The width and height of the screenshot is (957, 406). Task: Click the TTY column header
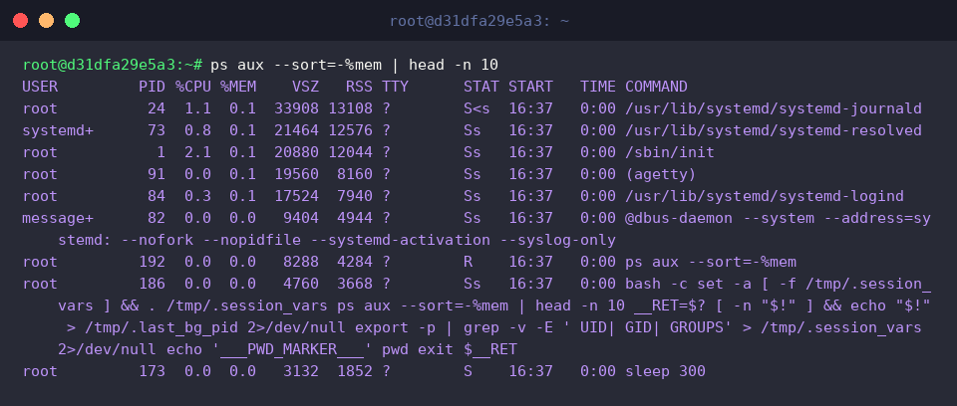pyautogui.click(x=395, y=87)
